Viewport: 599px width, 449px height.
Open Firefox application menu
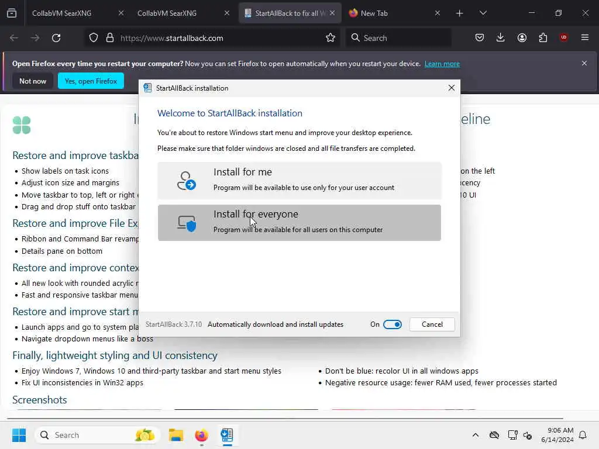click(585, 38)
